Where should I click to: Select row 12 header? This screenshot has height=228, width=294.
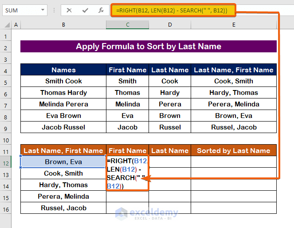click(6, 162)
